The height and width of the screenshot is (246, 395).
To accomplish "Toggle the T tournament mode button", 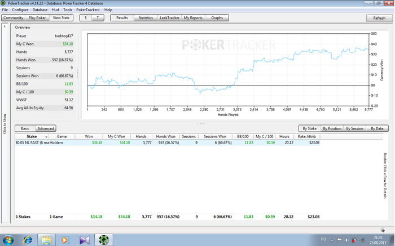I will tap(98, 18).
